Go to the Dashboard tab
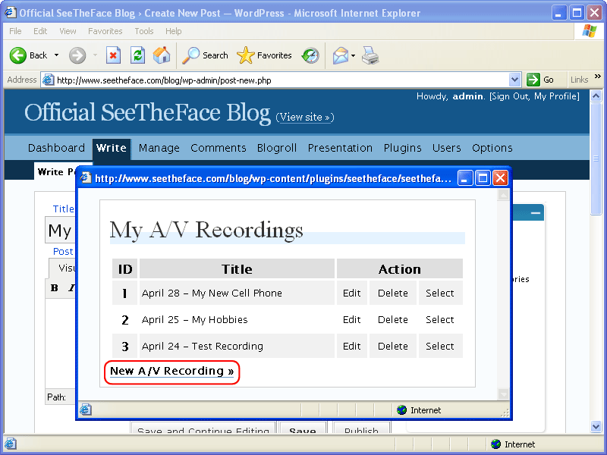 tap(56, 148)
